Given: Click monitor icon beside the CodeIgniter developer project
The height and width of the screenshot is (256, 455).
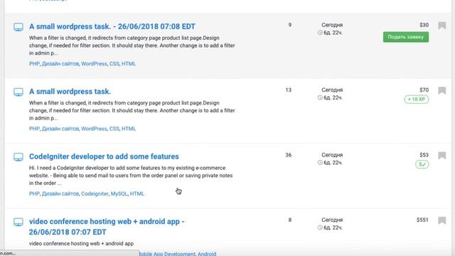Looking at the screenshot, I should pos(18,157).
